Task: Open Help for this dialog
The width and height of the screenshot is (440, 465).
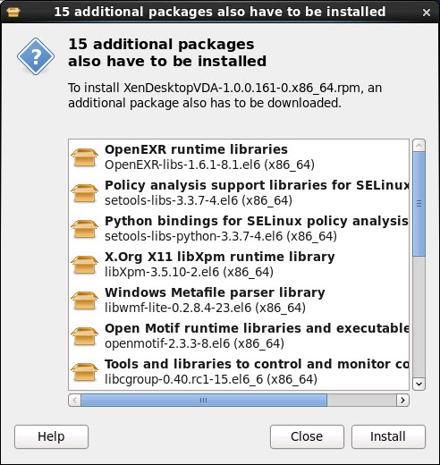Action: click(51, 436)
